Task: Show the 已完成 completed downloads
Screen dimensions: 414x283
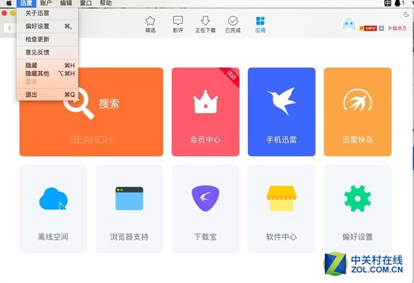Action: click(x=233, y=25)
